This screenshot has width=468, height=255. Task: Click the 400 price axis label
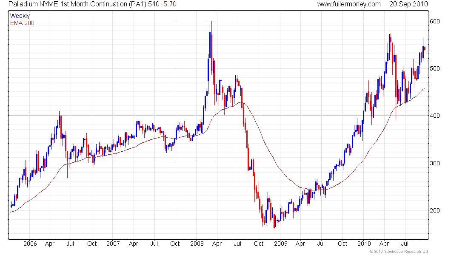click(x=434, y=116)
